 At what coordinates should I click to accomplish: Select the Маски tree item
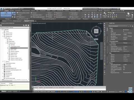10,40
